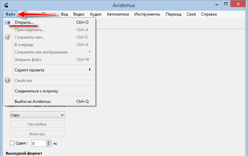Screen dimensions: 248x156
Task: Open the Своё menu
Action: click(x=191, y=14)
